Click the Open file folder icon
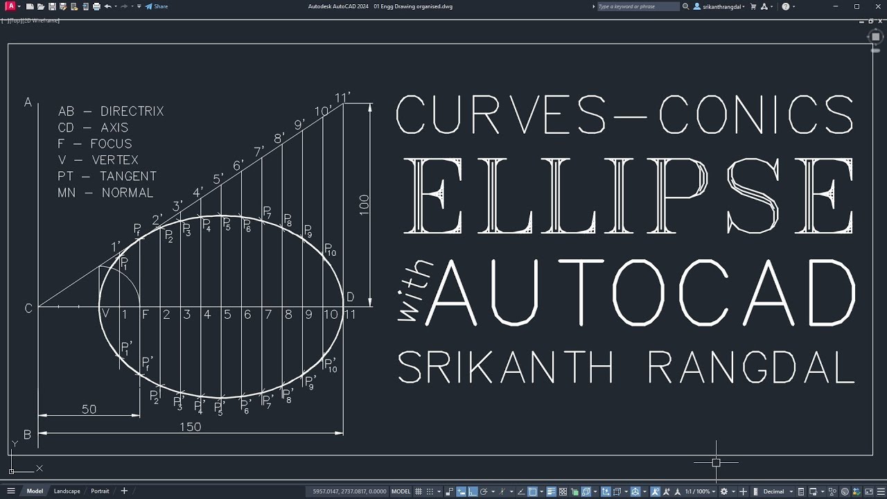This screenshot has width=887, height=499. 41,6
